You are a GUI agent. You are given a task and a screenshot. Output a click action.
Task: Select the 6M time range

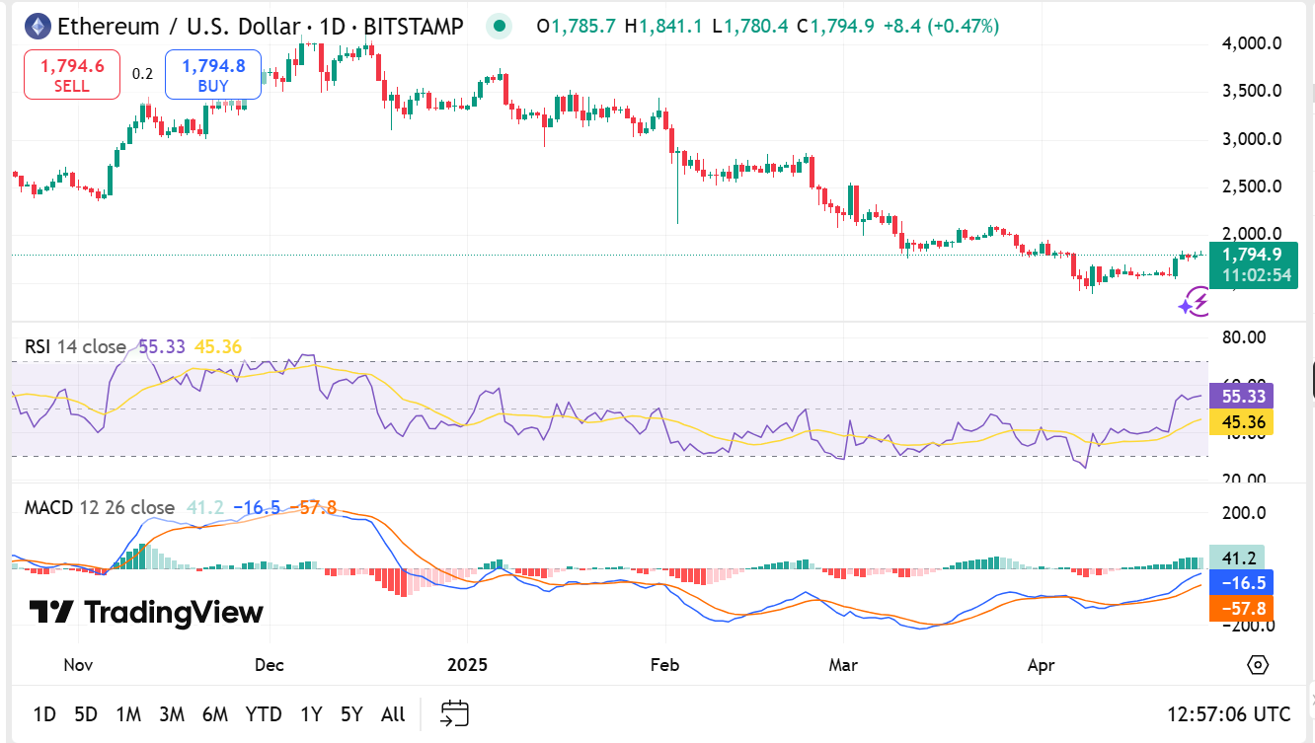click(215, 714)
